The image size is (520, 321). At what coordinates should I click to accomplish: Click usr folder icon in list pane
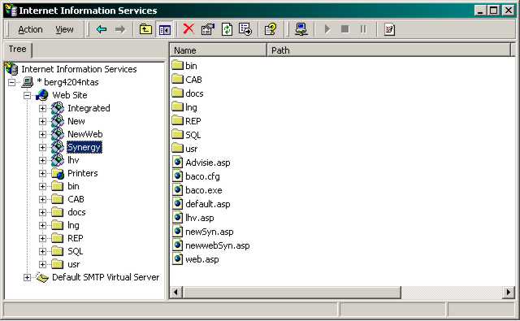pos(178,148)
